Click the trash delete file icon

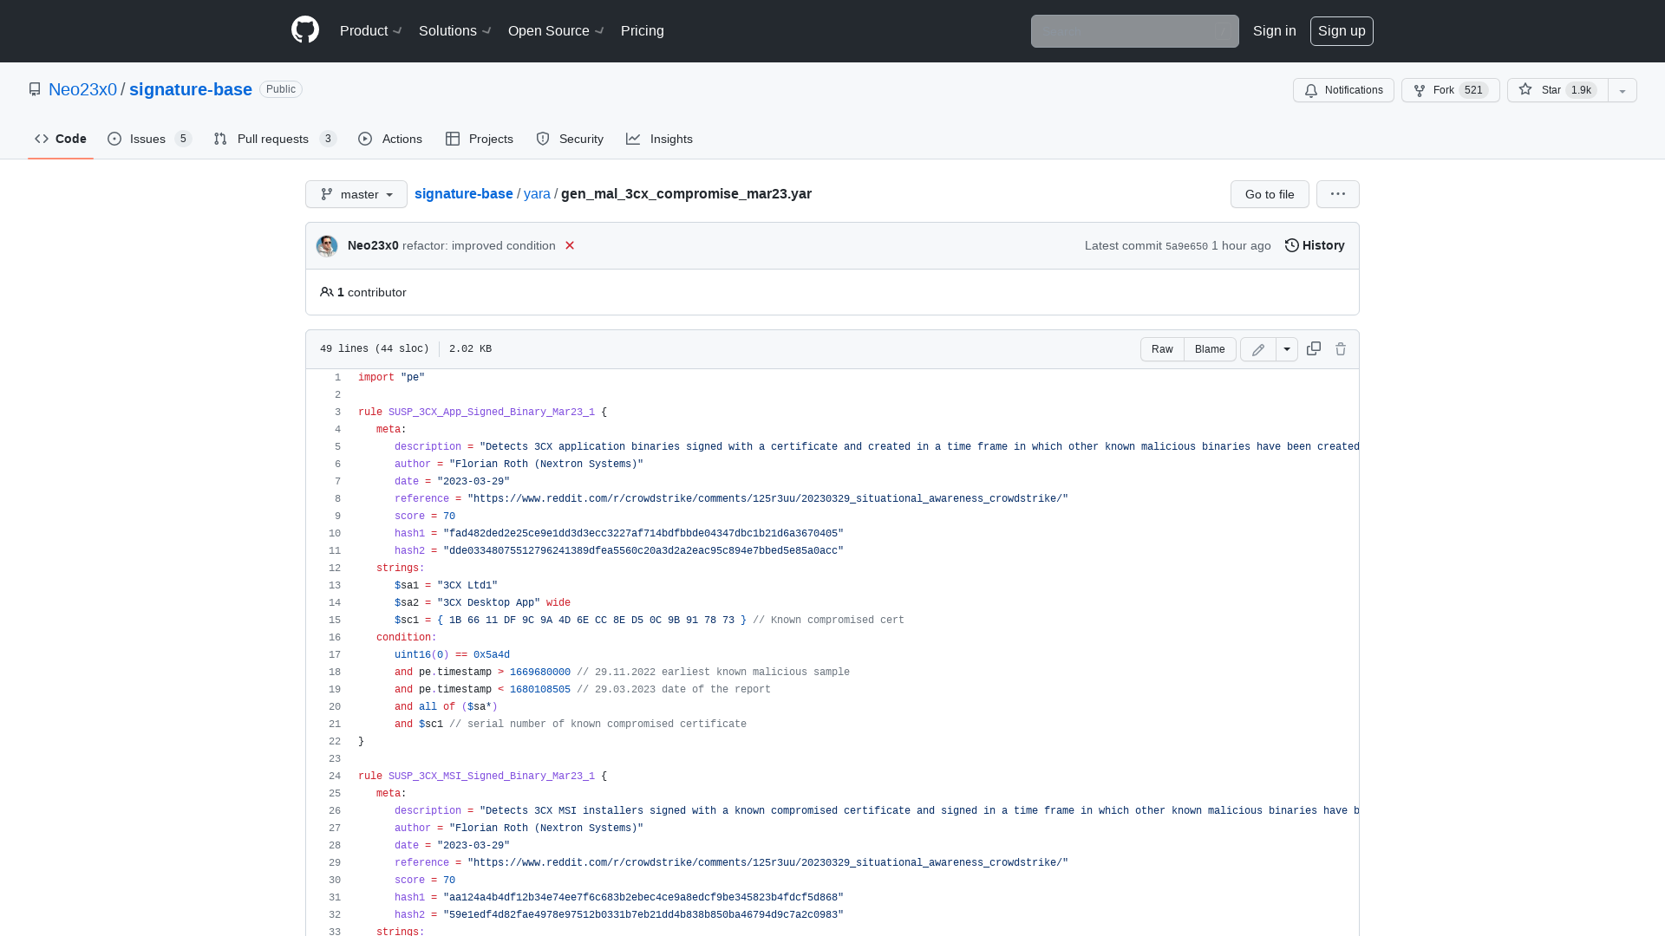pos(1341,348)
